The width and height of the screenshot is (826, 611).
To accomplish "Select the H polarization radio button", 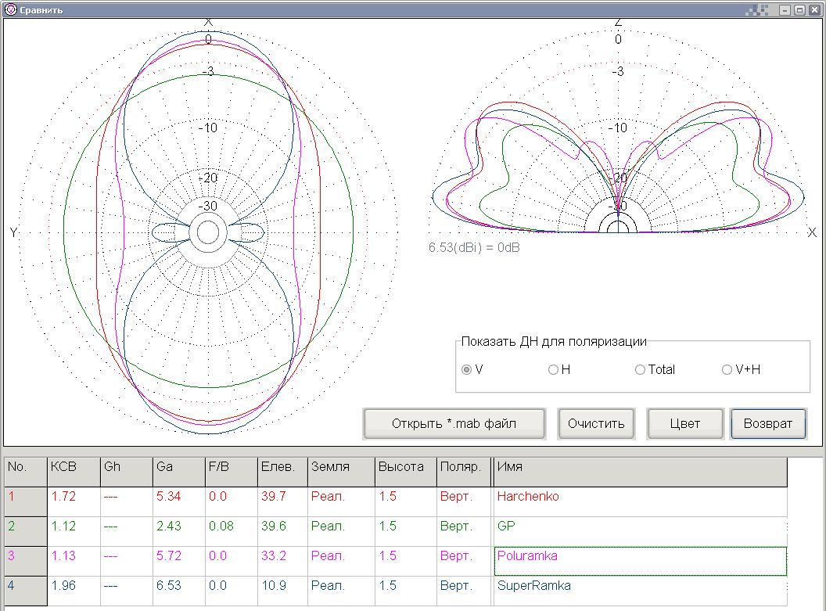I will coord(553,370).
